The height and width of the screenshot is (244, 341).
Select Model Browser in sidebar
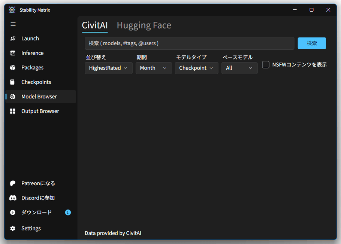(x=41, y=97)
